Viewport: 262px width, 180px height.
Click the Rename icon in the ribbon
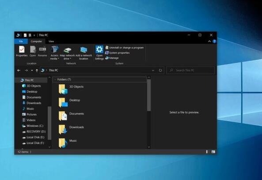click(x=42, y=49)
